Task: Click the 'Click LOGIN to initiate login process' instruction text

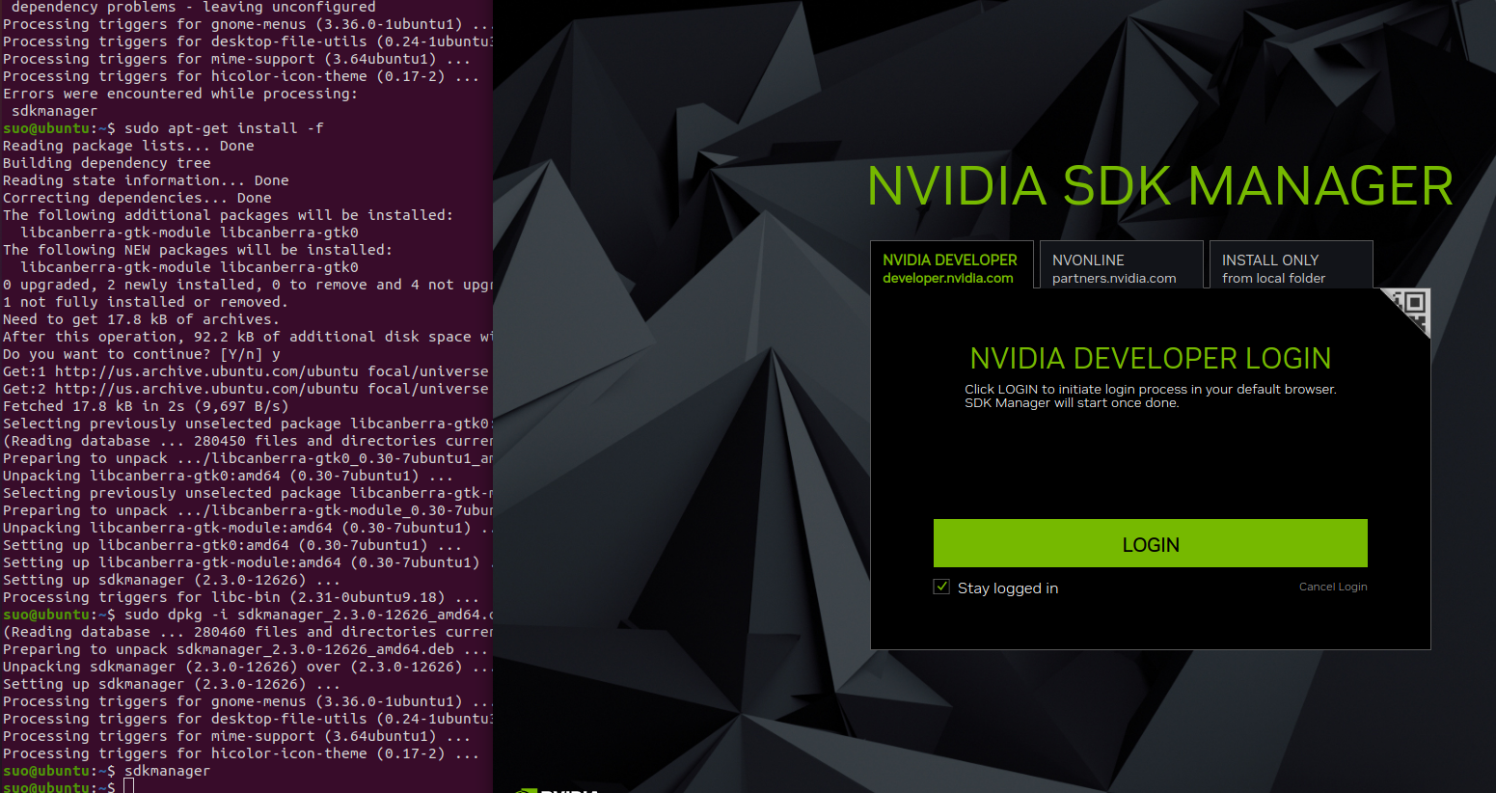Action: click(1150, 396)
